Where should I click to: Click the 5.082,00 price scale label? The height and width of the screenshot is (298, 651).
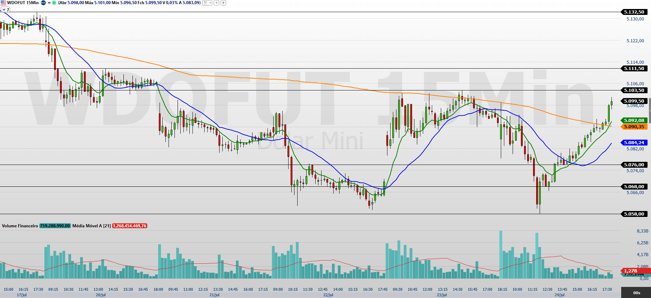pyautogui.click(x=635, y=149)
